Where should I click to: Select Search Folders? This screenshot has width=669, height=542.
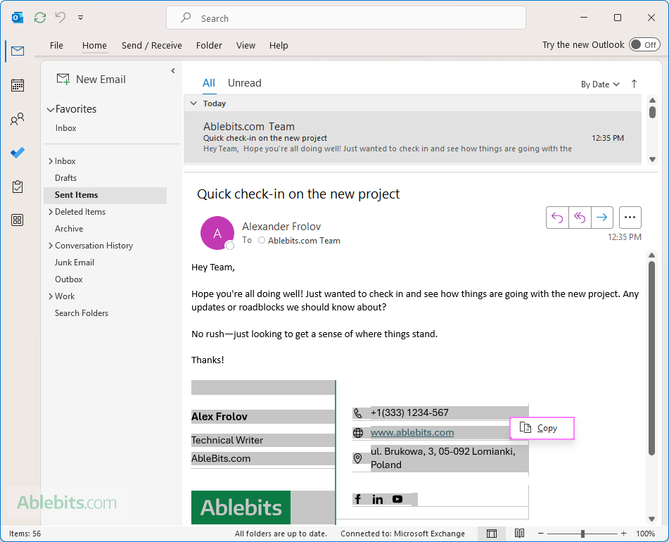click(82, 313)
